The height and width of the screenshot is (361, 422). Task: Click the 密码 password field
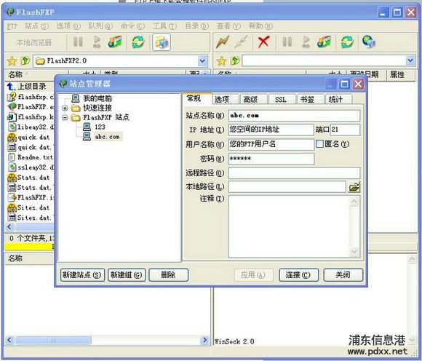(271, 159)
